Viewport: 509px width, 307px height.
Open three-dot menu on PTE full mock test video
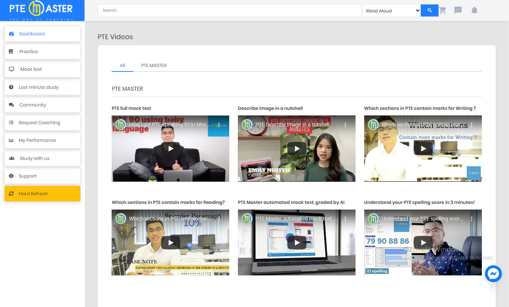pyautogui.click(x=219, y=125)
